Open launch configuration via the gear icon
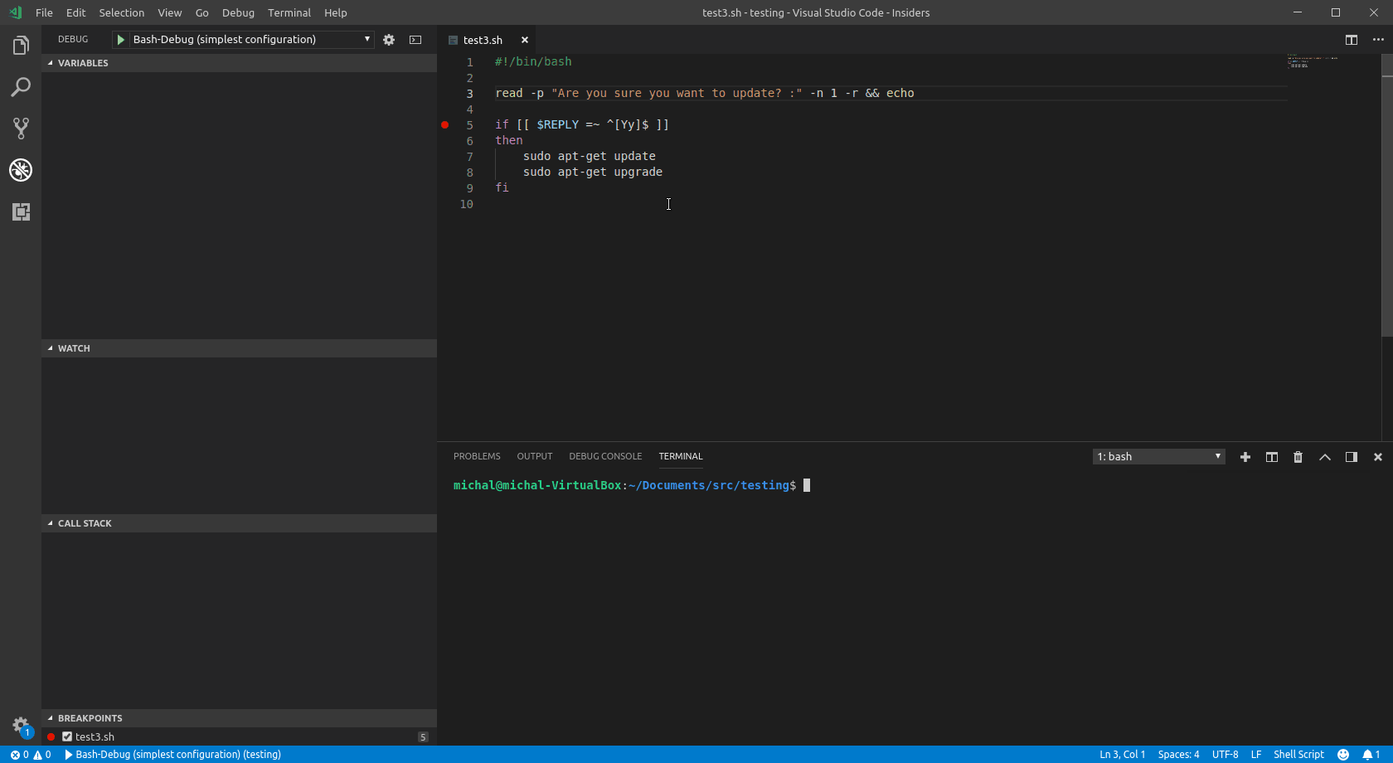This screenshot has height=763, width=1393. pos(389,39)
